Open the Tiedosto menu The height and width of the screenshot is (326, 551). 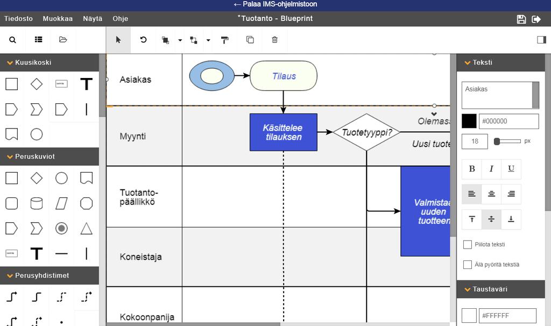pyautogui.click(x=18, y=19)
